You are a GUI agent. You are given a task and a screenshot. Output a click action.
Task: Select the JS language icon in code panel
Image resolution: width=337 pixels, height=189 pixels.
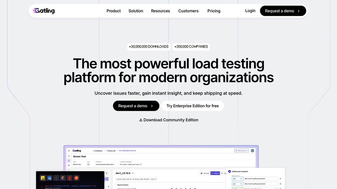43,178
